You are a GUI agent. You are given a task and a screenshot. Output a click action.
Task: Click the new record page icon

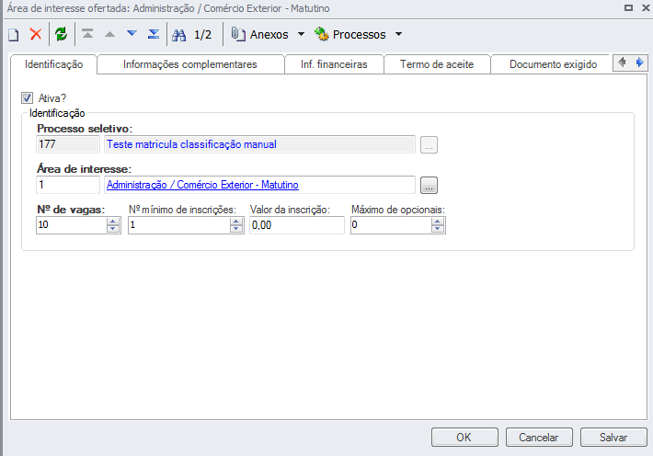[x=13, y=35]
